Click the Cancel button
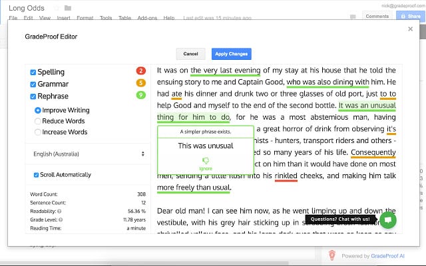 (x=190, y=54)
